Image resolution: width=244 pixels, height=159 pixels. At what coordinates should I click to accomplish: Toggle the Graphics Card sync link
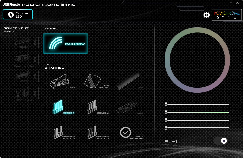point(35,59)
